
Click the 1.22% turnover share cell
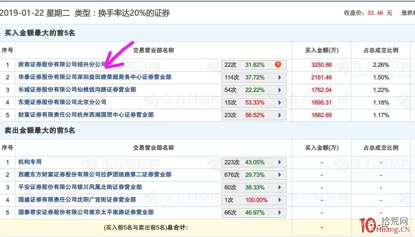pyautogui.click(x=381, y=90)
